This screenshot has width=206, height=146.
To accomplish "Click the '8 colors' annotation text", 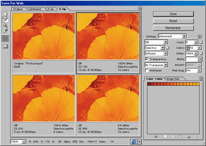I will 58,132.
